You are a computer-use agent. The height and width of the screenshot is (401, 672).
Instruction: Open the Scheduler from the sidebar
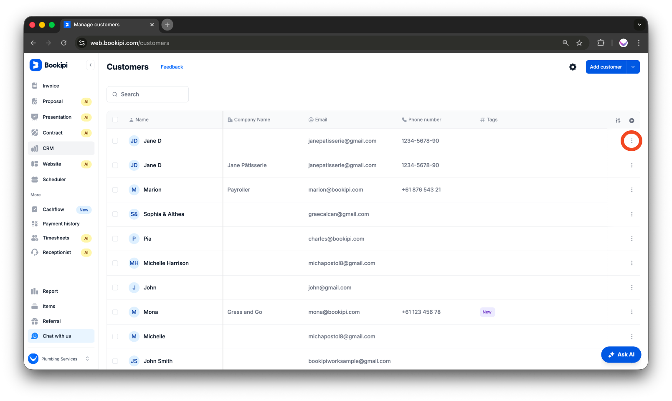coord(54,179)
